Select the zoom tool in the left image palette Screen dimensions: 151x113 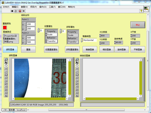click(6, 59)
